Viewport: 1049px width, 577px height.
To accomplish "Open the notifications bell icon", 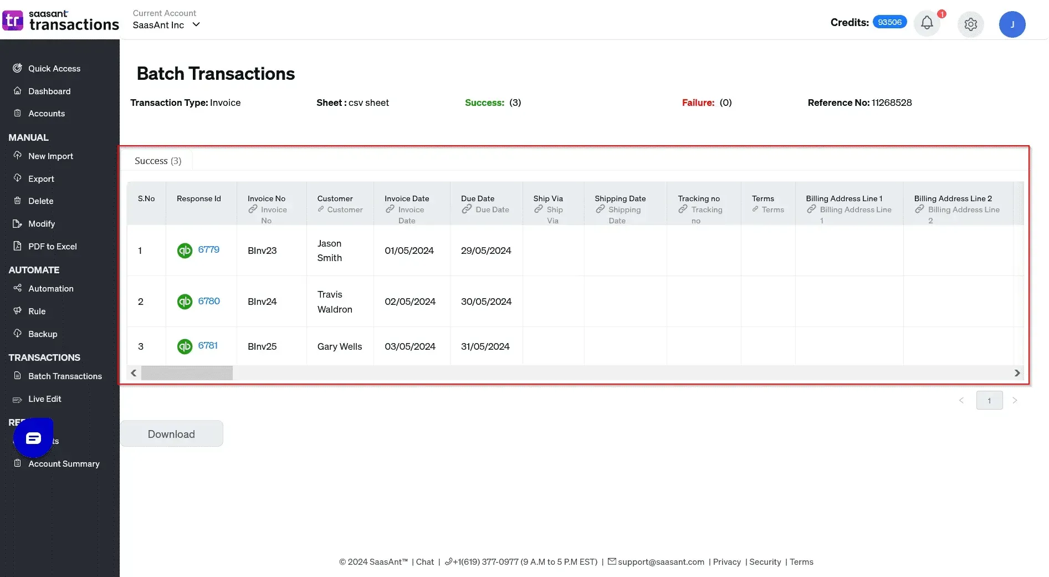I will (x=927, y=23).
